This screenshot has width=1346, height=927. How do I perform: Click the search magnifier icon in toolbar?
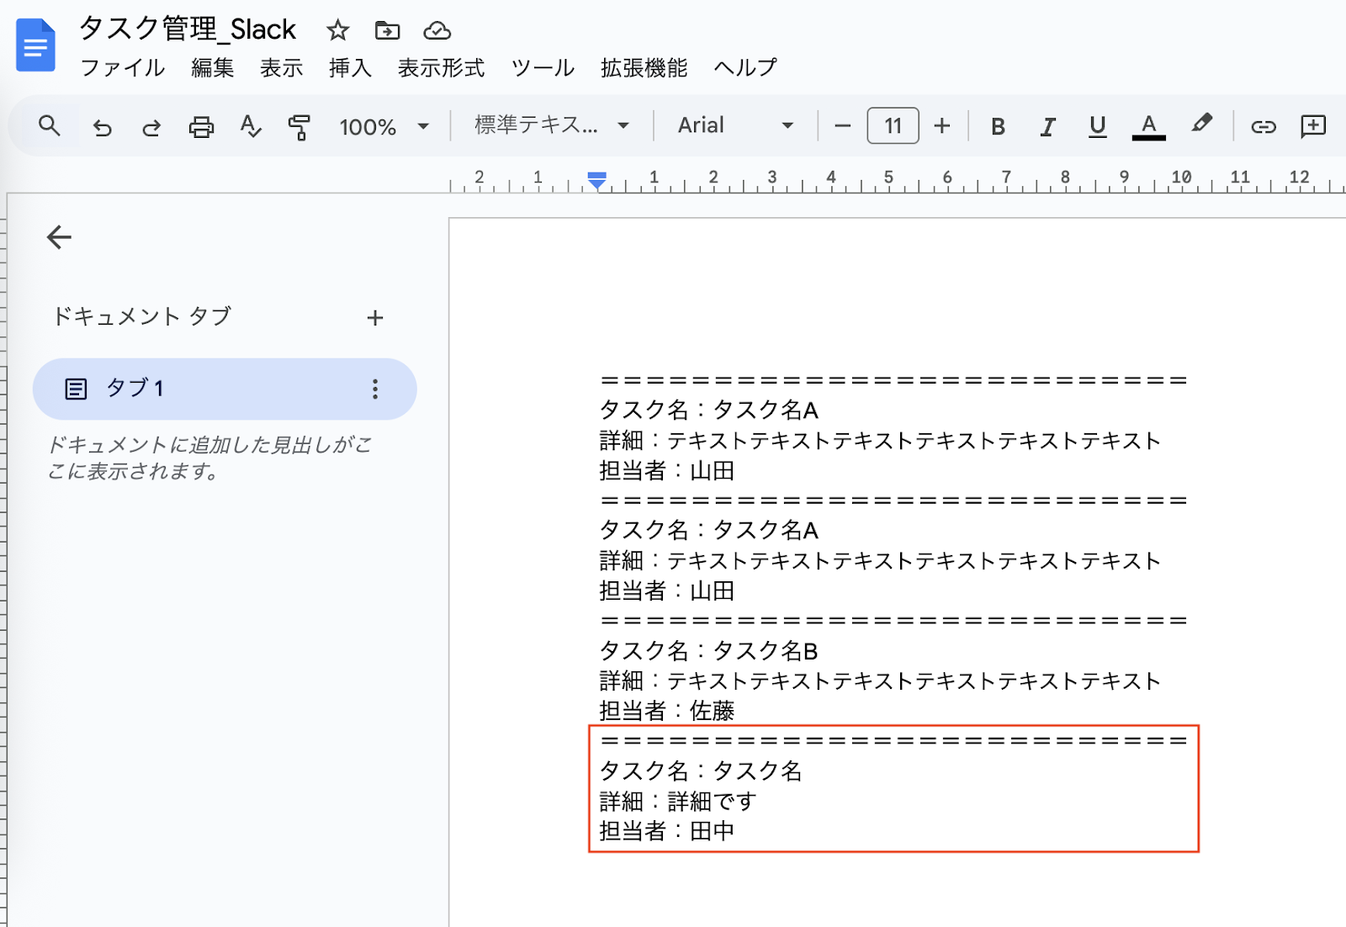50,126
